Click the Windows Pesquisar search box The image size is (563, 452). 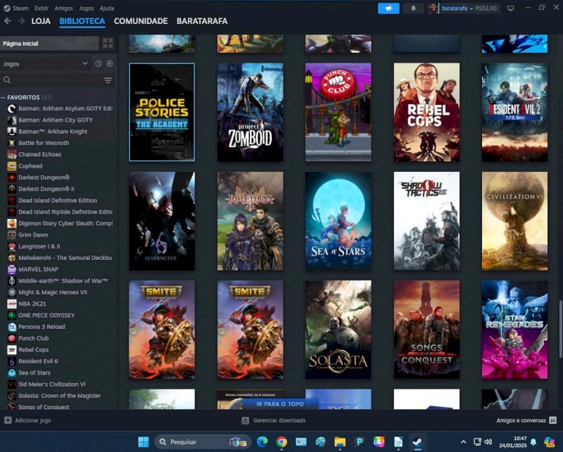[x=203, y=441]
